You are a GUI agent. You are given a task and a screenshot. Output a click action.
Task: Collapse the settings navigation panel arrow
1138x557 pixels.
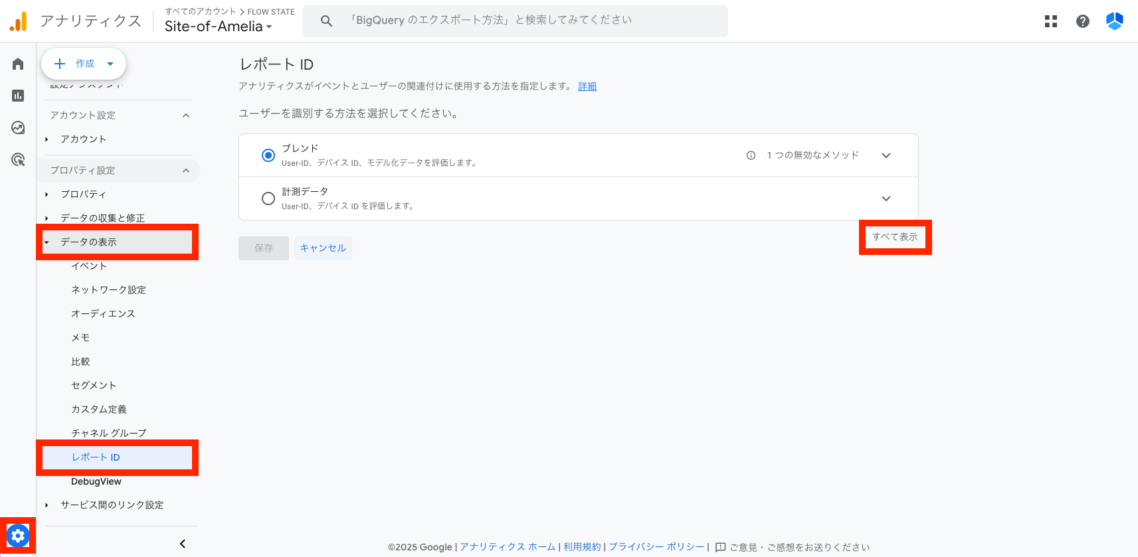[183, 544]
